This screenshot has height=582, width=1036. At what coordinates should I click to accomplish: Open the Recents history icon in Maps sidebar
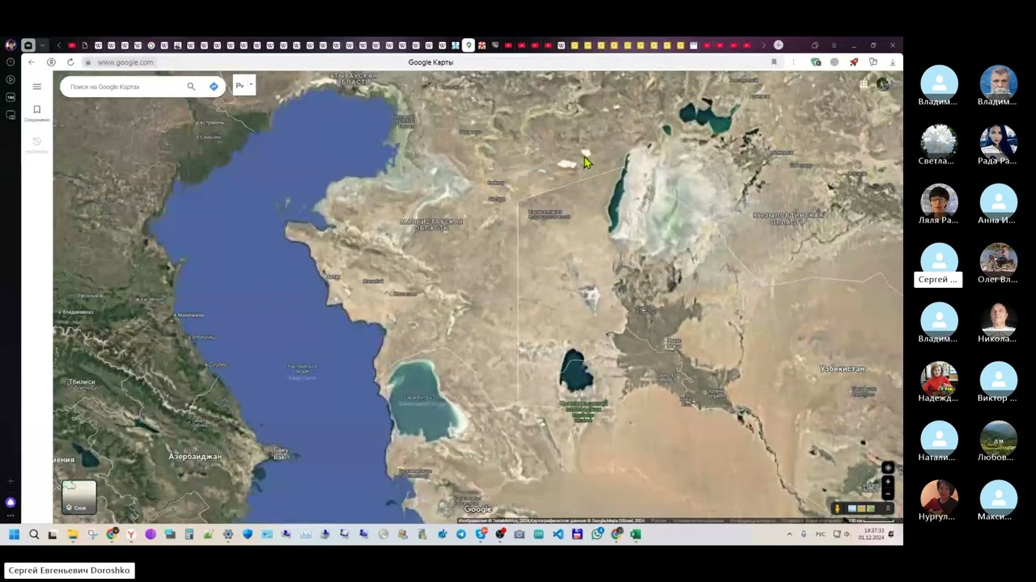click(36, 141)
